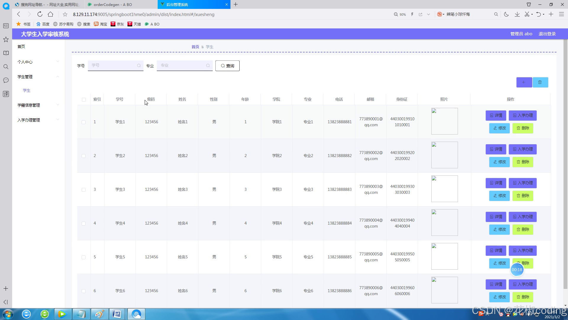Image resolution: width=568 pixels, height=320 pixels.
Task: Click the search magnifier in address bar
Action: (x=496, y=14)
